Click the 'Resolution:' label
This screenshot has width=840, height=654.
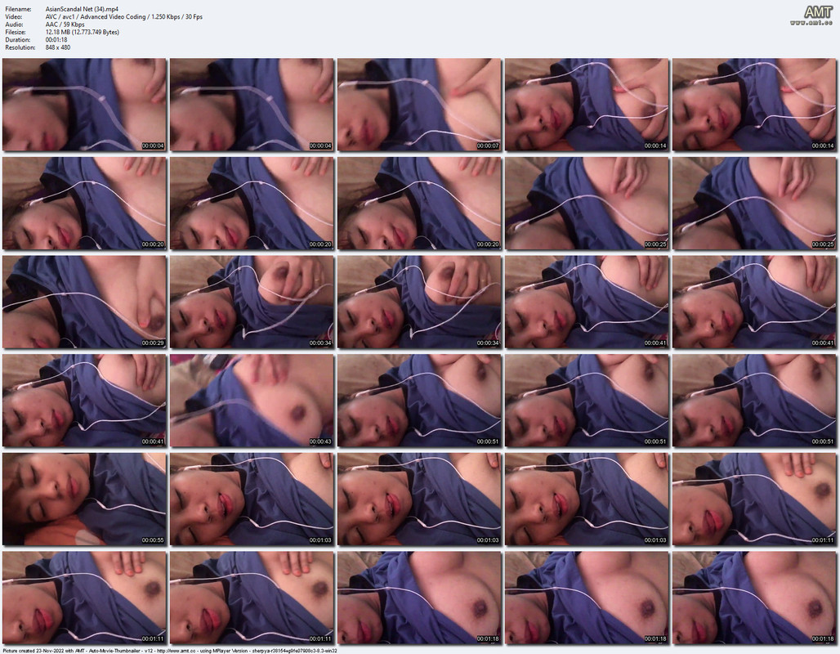(20, 47)
